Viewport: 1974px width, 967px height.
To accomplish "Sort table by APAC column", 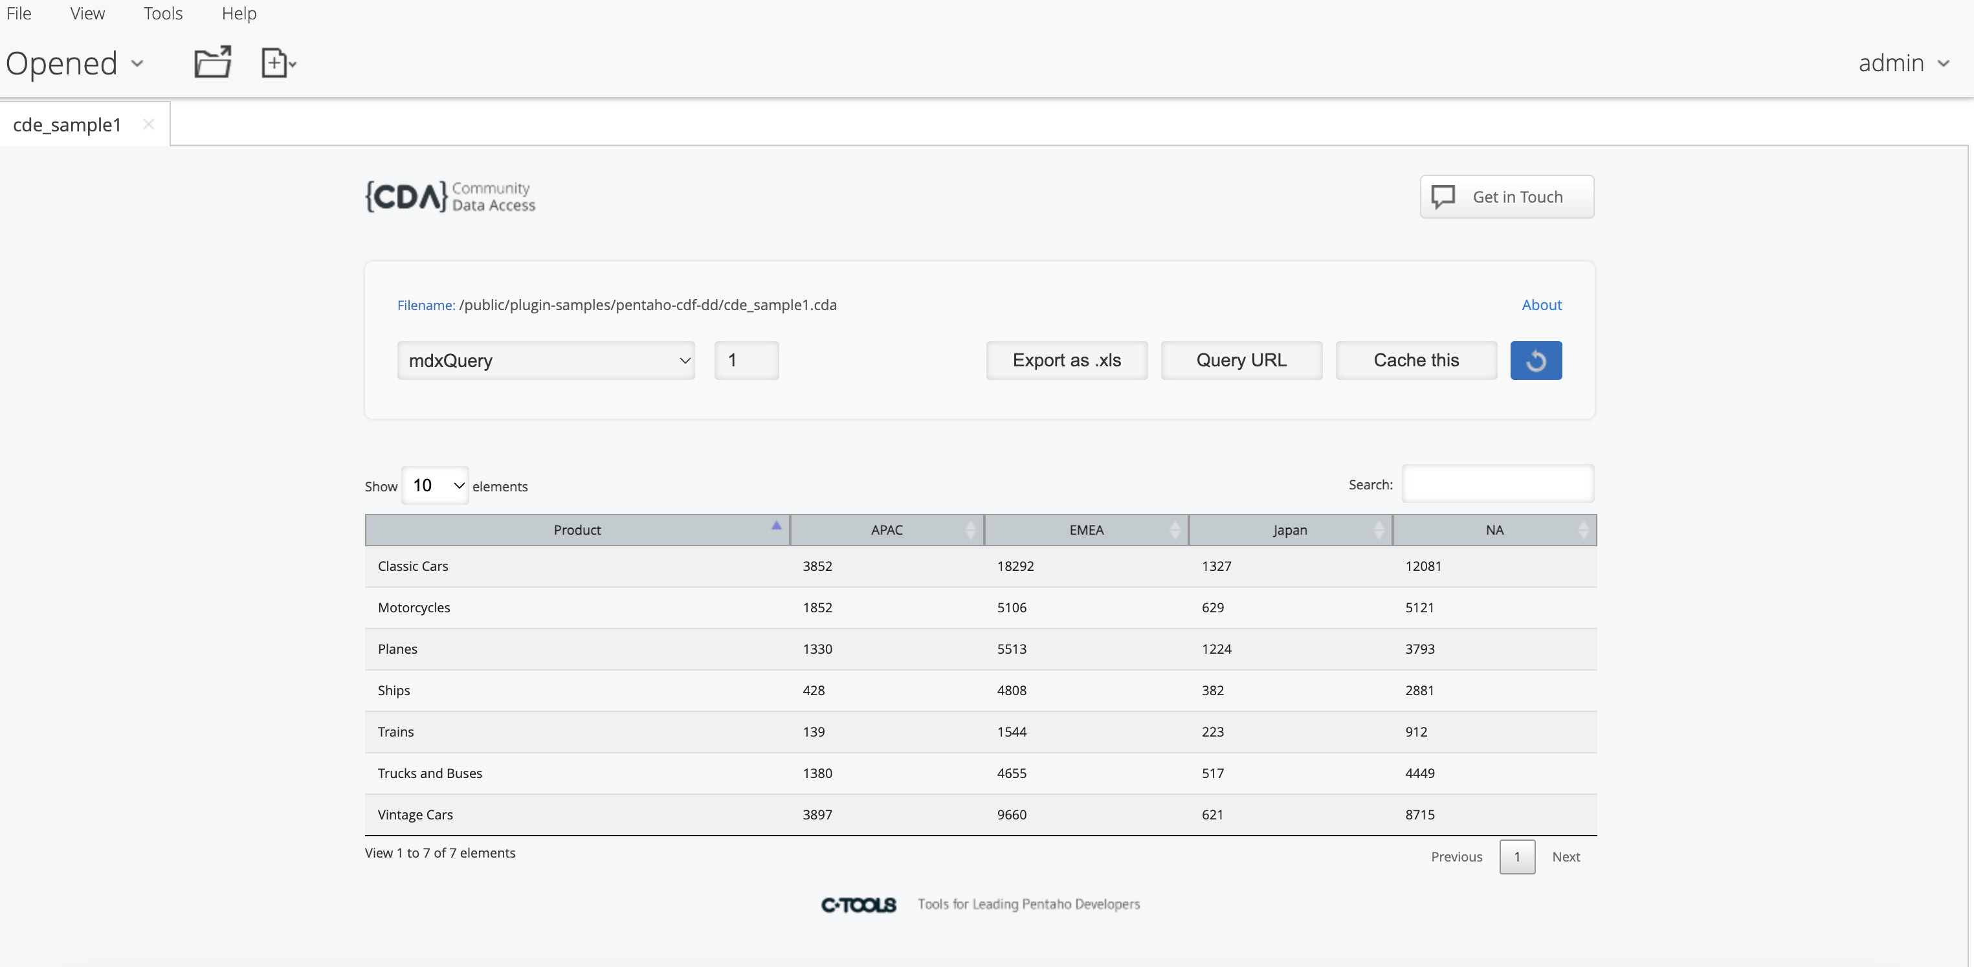I will click(x=887, y=530).
